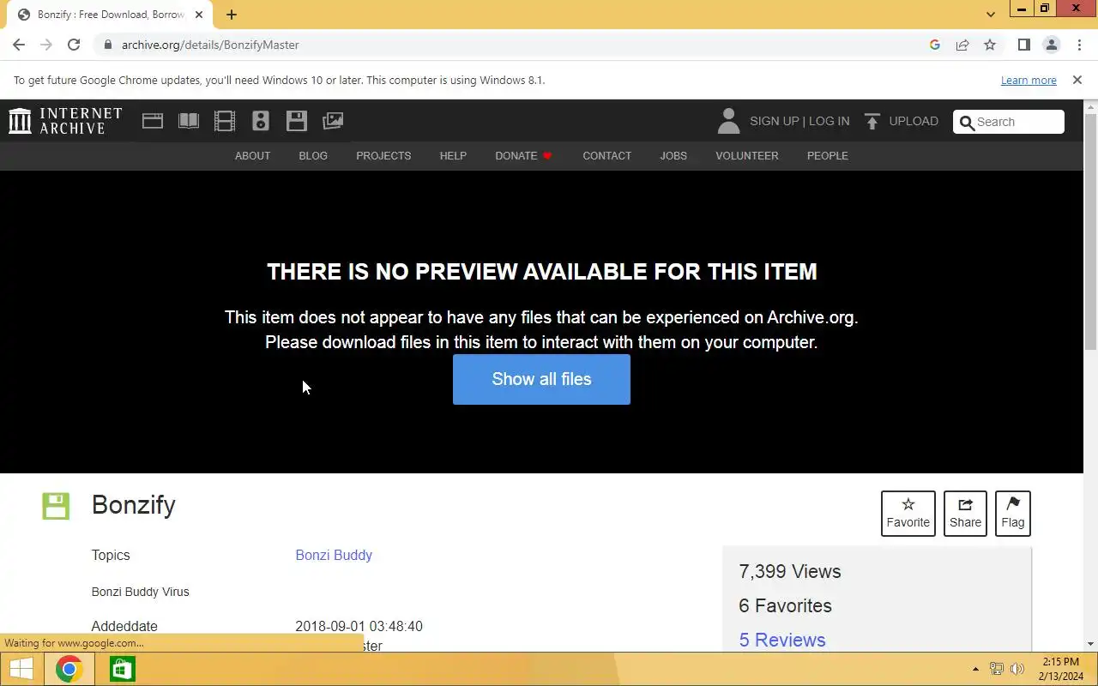Close the Bonzify browser tab

click(198, 15)
